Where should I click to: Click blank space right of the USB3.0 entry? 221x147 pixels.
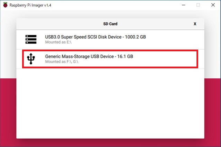click(175, 40)
